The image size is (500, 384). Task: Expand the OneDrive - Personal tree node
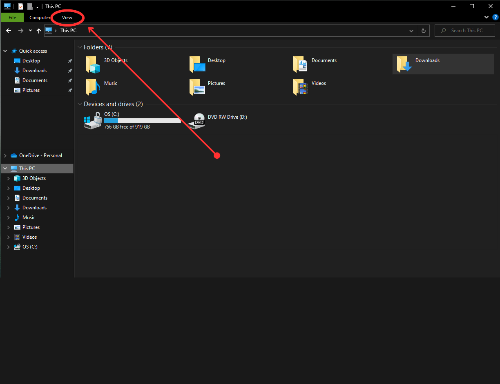point(5,155)
